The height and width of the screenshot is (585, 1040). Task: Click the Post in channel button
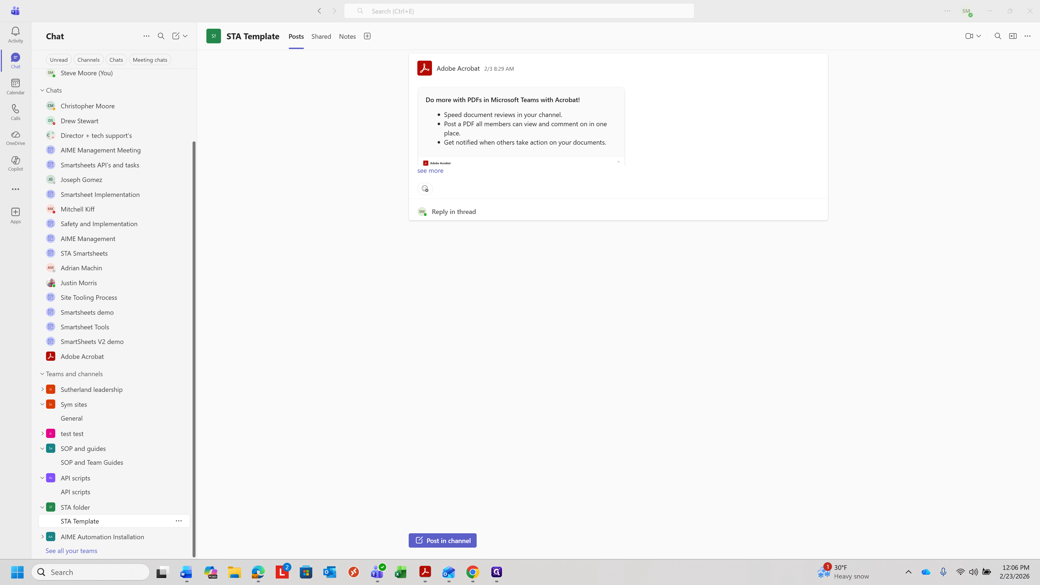tap(443, 540)
